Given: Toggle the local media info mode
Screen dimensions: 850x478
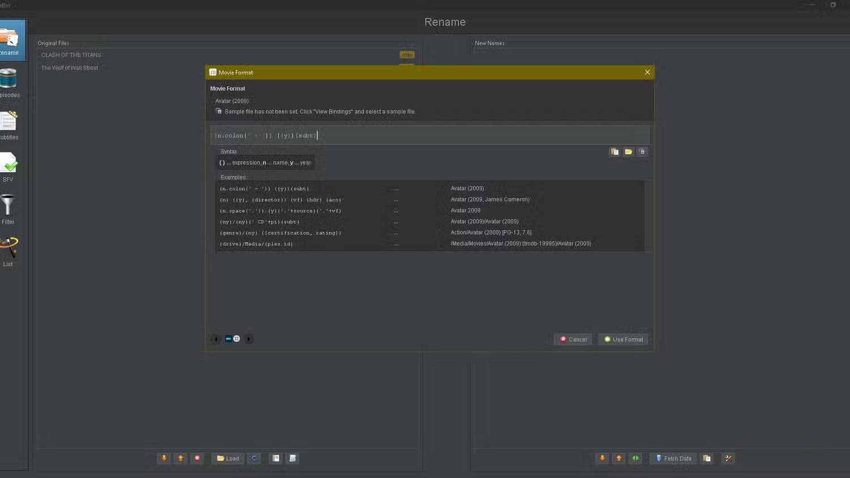Looking at the screenshot, I should tap(228, 338).
